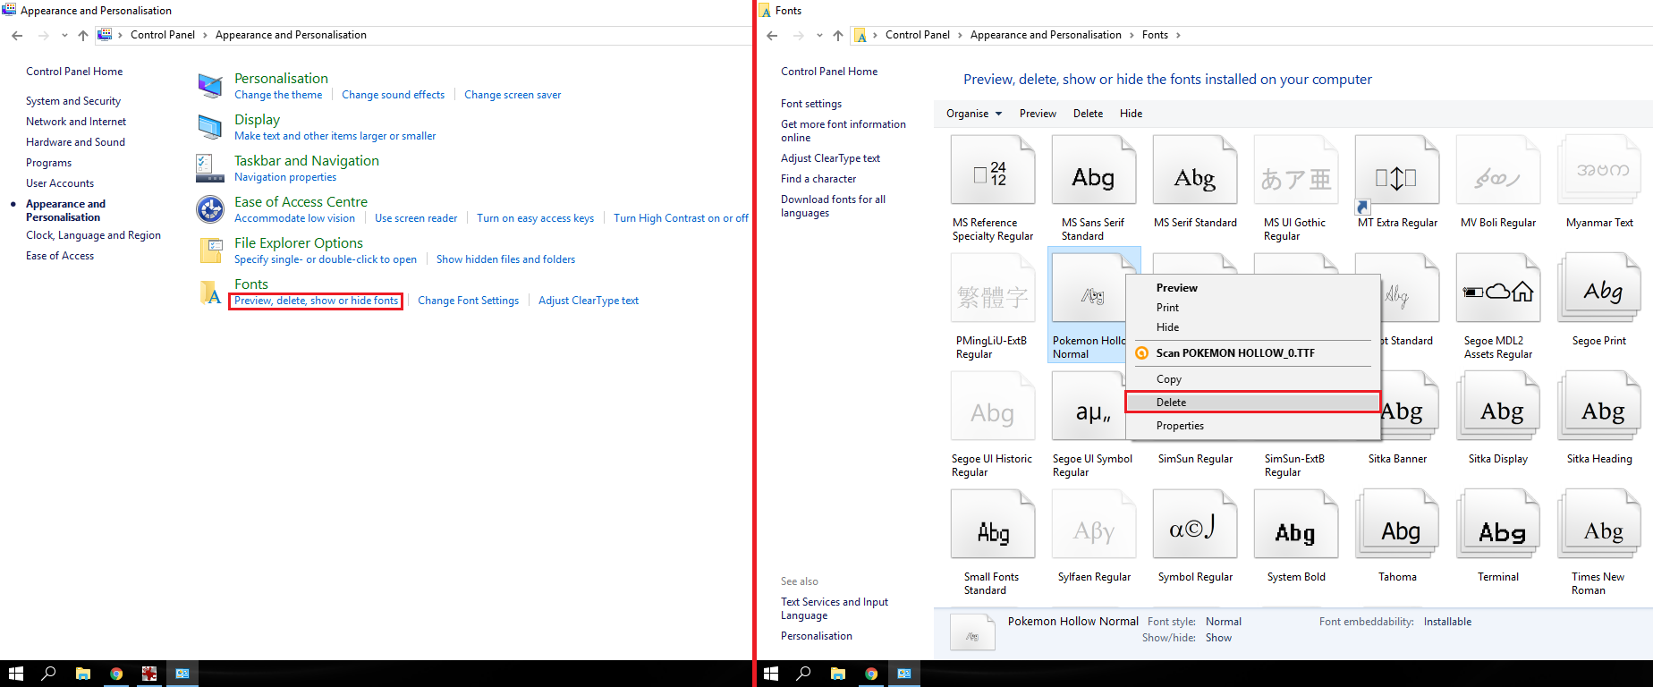
Task: Select the Sylfaen Regular font icon
Action: pos(1094,524)
